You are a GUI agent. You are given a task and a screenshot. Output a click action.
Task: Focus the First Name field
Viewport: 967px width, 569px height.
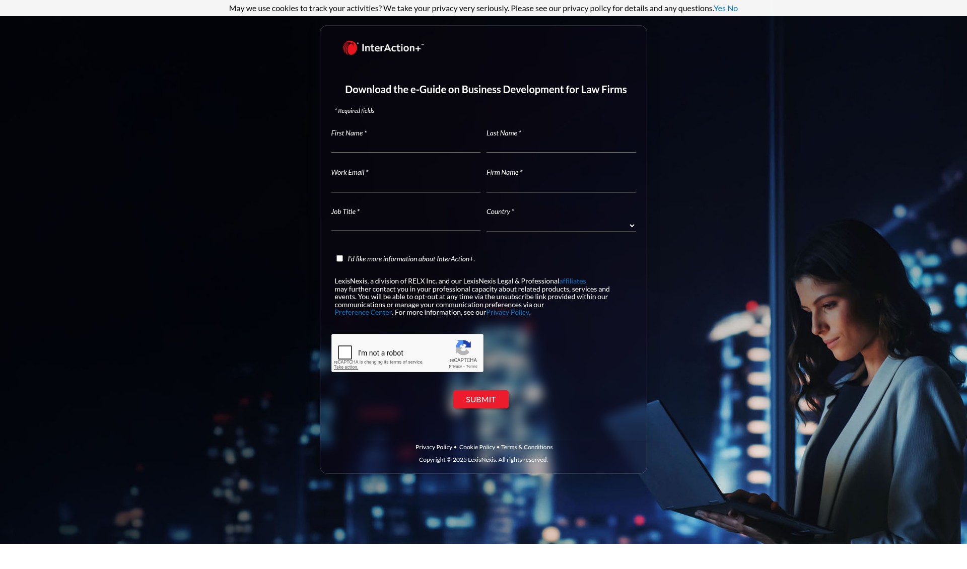coord(406,146)
